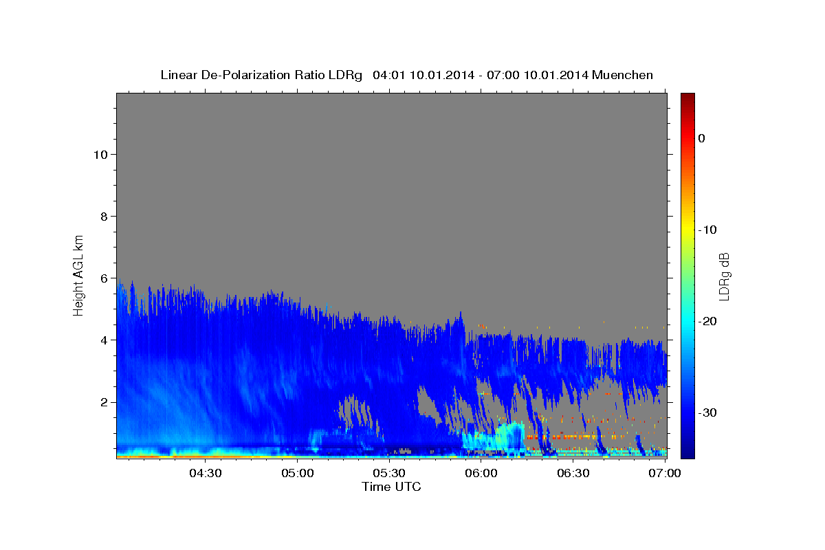Click the colorbar tick label -20

707,321
